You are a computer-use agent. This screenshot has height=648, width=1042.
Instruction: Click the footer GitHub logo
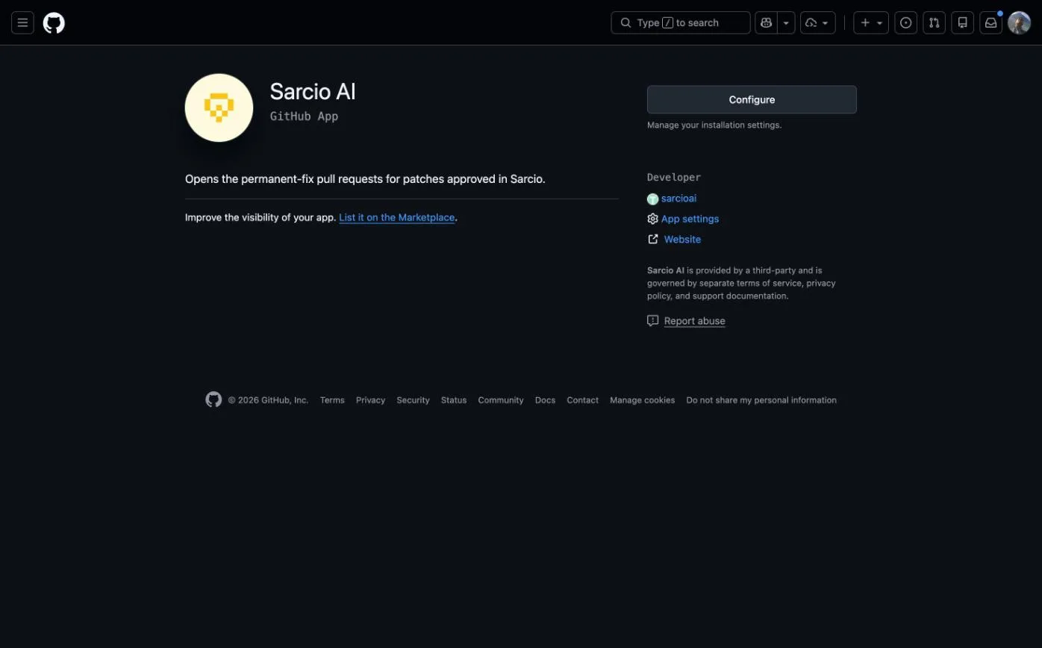[x=213, y=399]
